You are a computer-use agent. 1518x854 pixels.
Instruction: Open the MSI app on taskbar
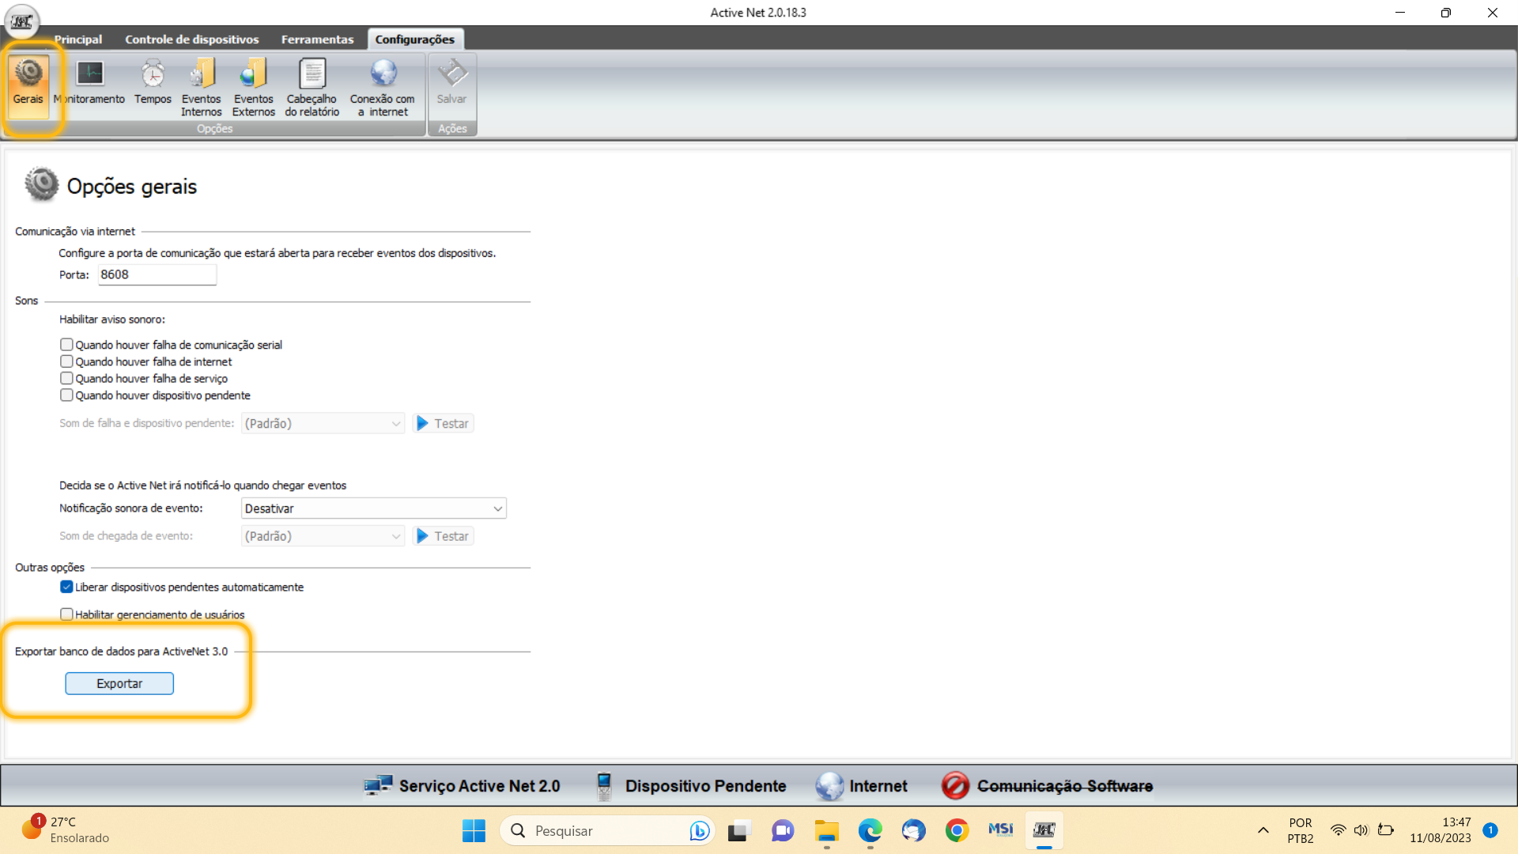point(1001,831)
